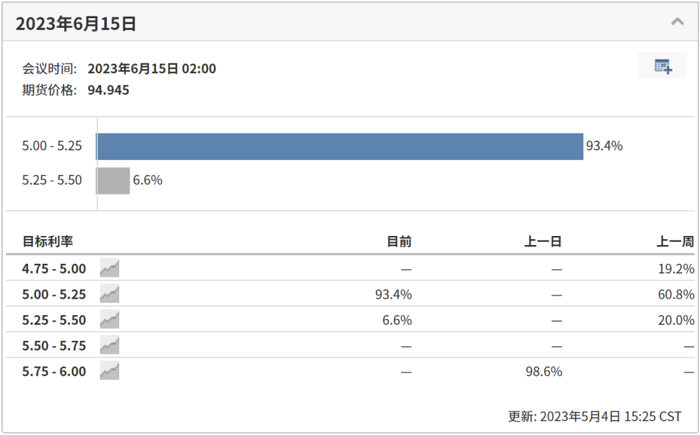Image resolution: width=700 pixels, height=435 pixels.
Task: Click the 93.4% value in 目前 column
Action: tap(393, 294)
